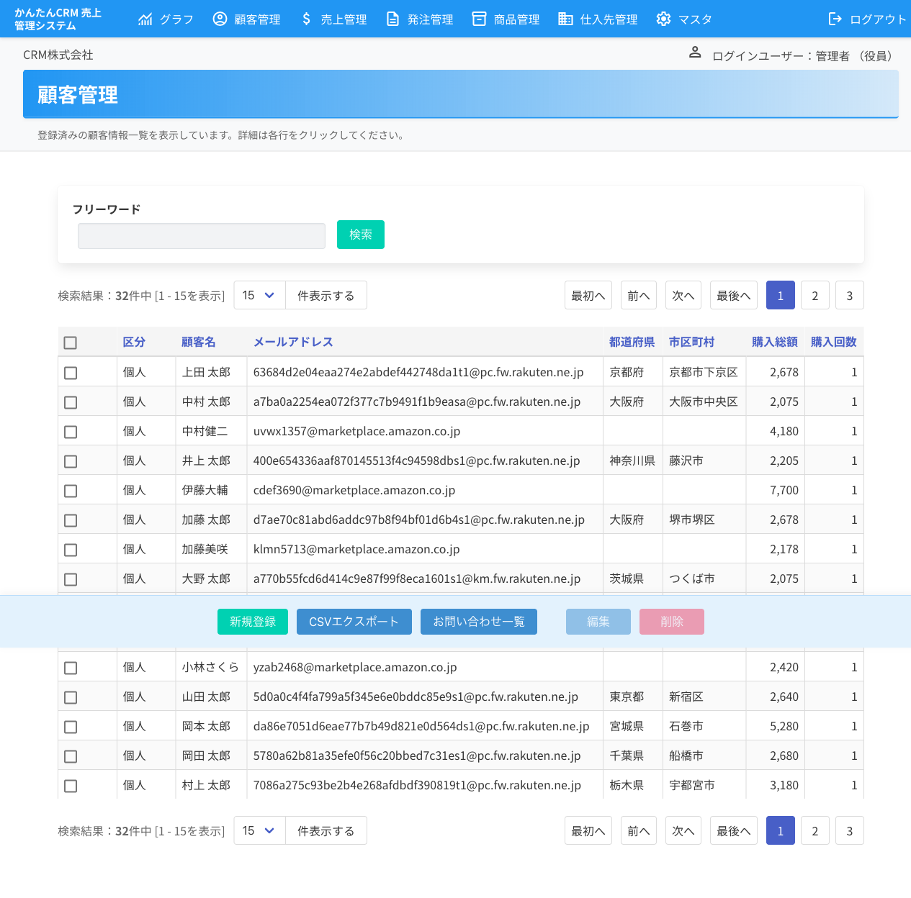Screen dimensions: 911x898
Task: Check the checkbox next to 加藤美咲
Action: point(70,549)
